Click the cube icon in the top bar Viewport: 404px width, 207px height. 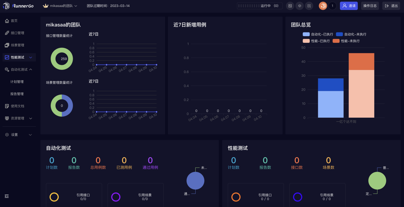300,6
